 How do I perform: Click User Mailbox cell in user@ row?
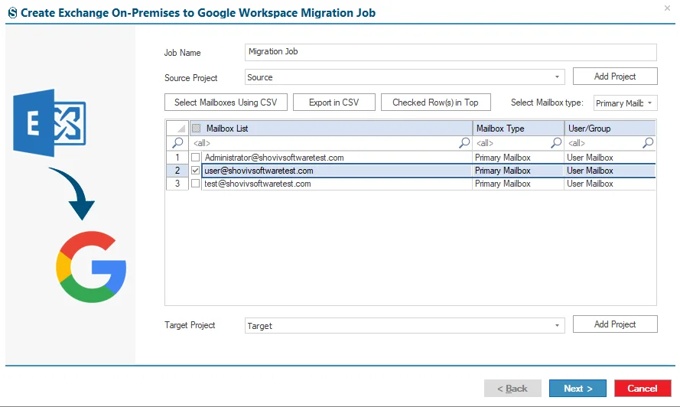point(610,171)
